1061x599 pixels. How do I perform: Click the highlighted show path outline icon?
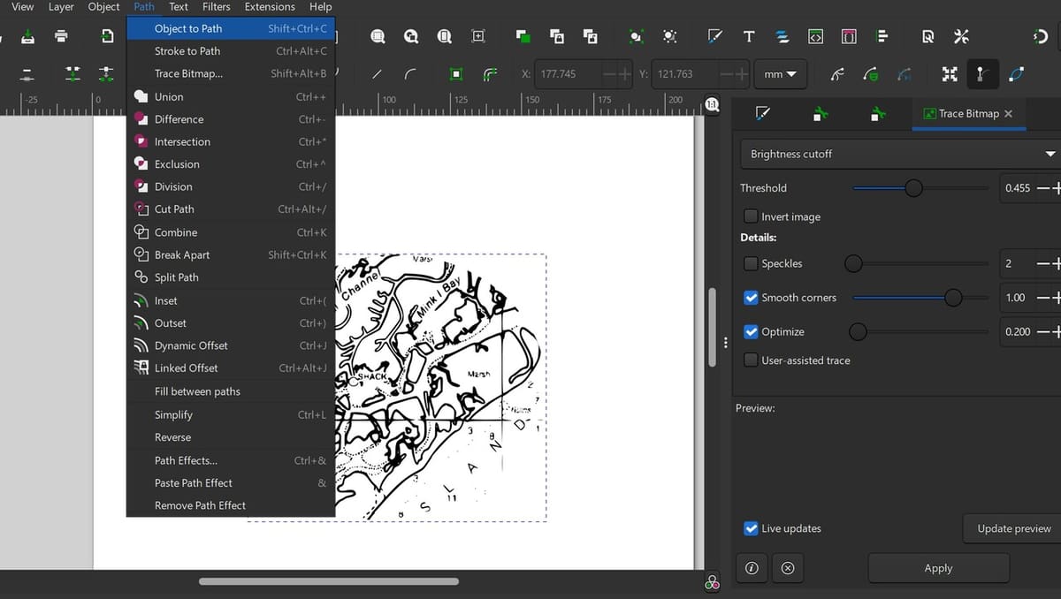tap(981, 74)
